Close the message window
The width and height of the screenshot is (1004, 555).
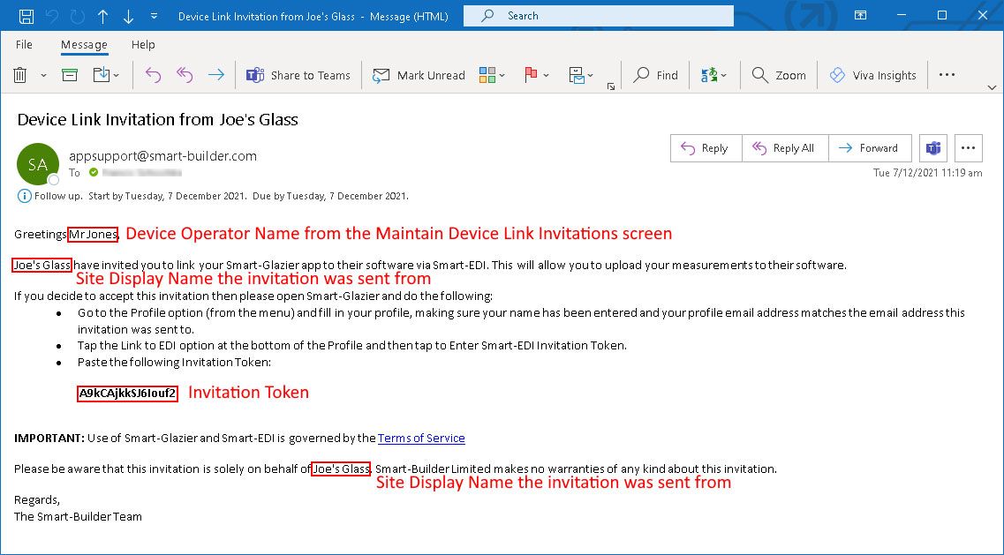point(983,15)
